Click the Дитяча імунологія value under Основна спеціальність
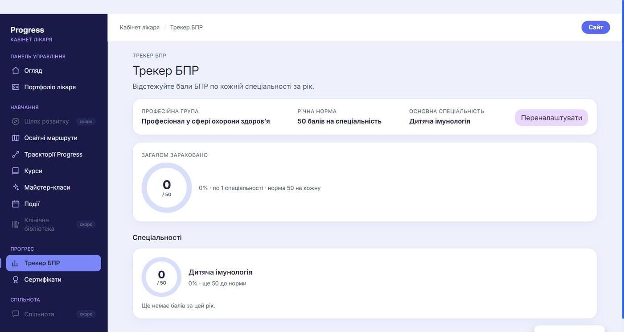This screenshot has width=624, height=332. 439,121
